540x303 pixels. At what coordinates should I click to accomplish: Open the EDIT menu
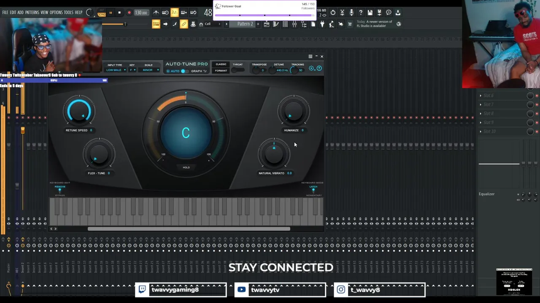pos(13,13)
